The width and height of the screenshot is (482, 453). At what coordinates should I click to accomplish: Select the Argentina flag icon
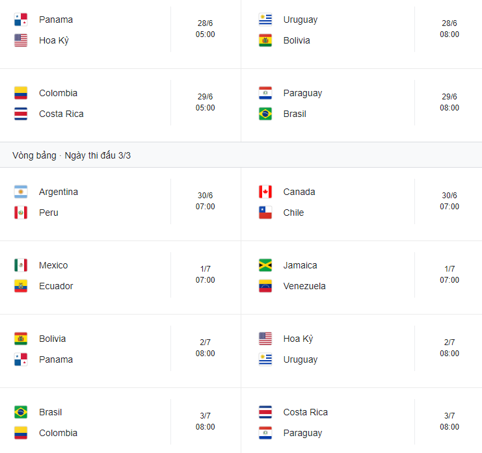point(21,192)
